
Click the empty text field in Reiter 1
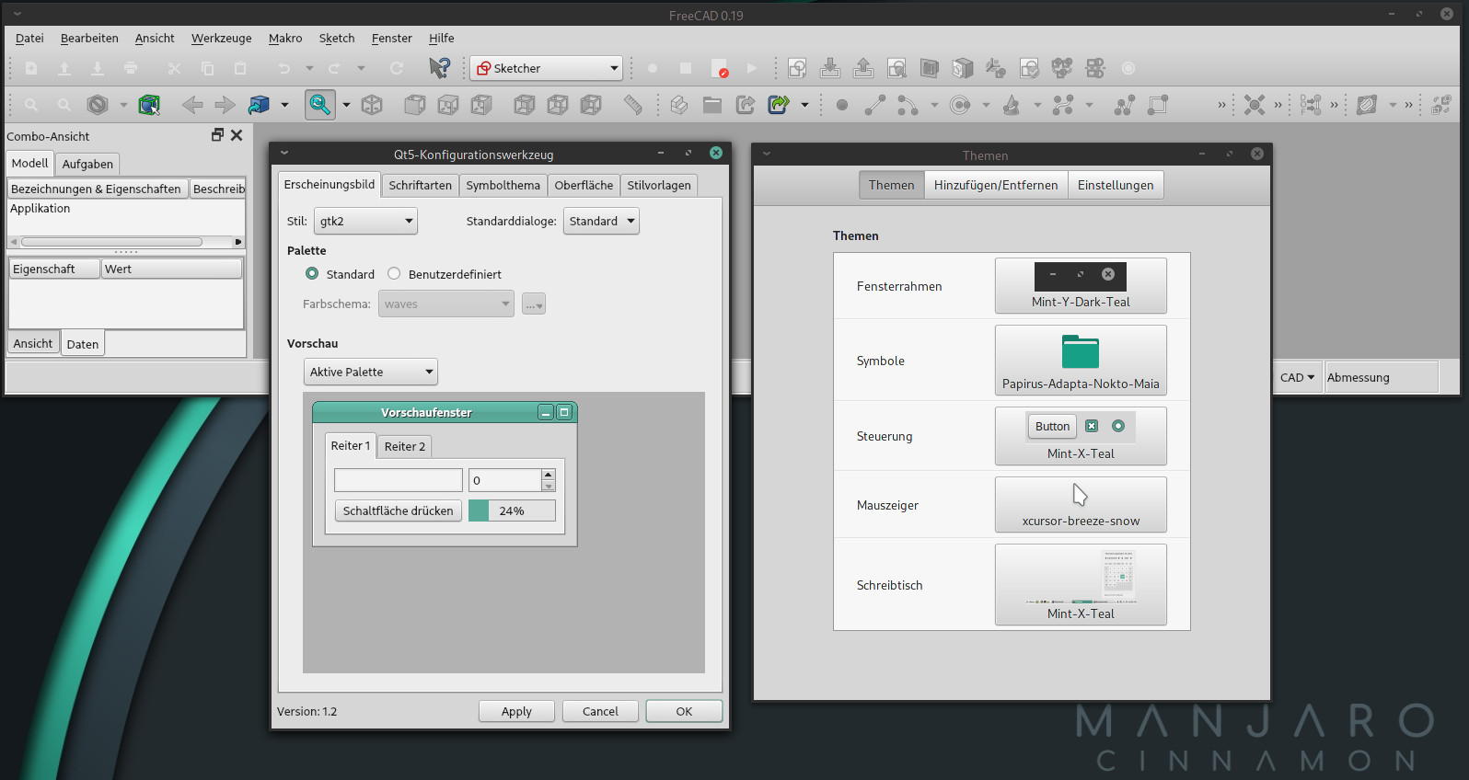[398, 480]
